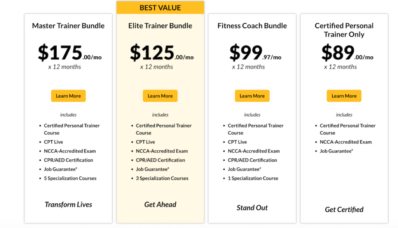Click the Get Ahead tagline
The height and width of the screenshot is (228, 398).
pos(160,205)
